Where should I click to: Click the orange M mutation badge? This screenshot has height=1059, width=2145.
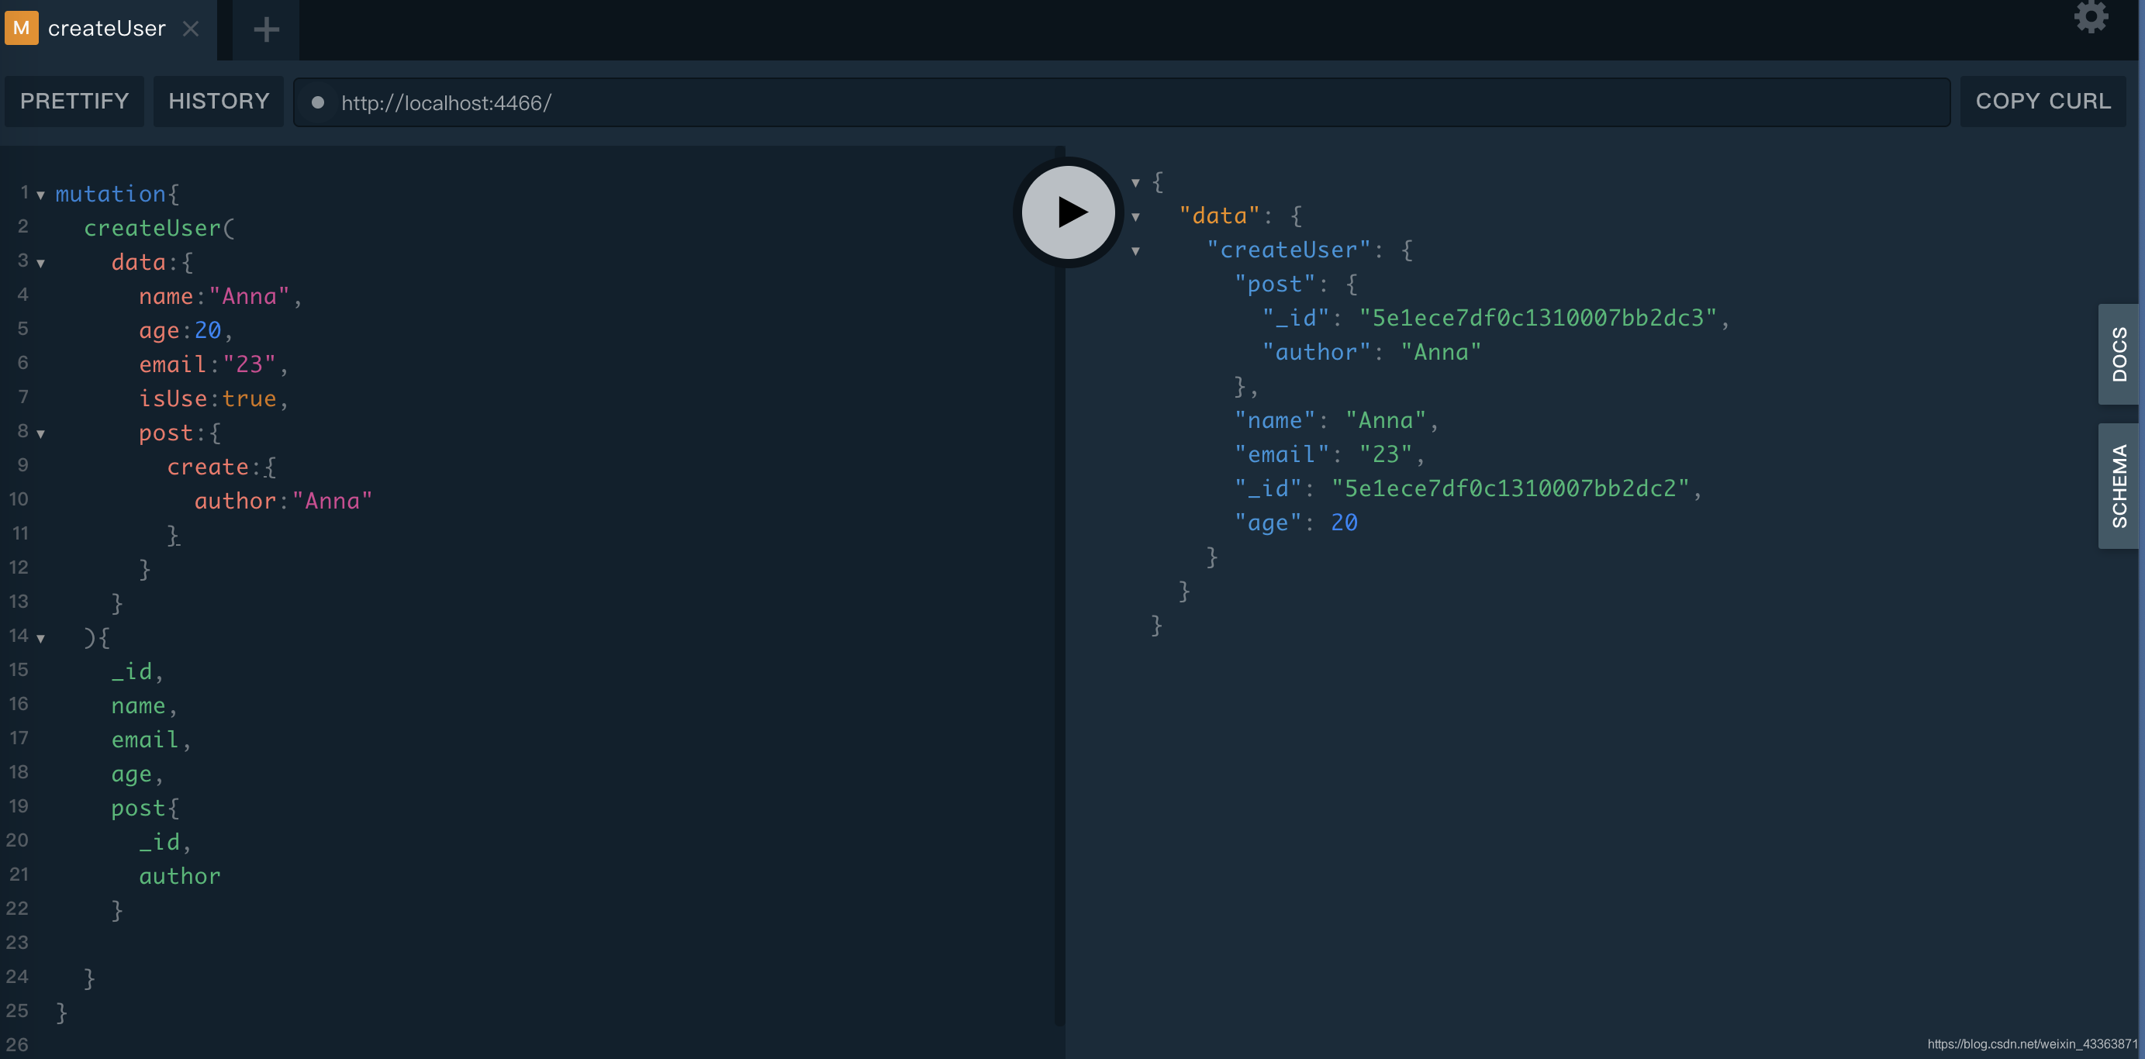point(22,29)
